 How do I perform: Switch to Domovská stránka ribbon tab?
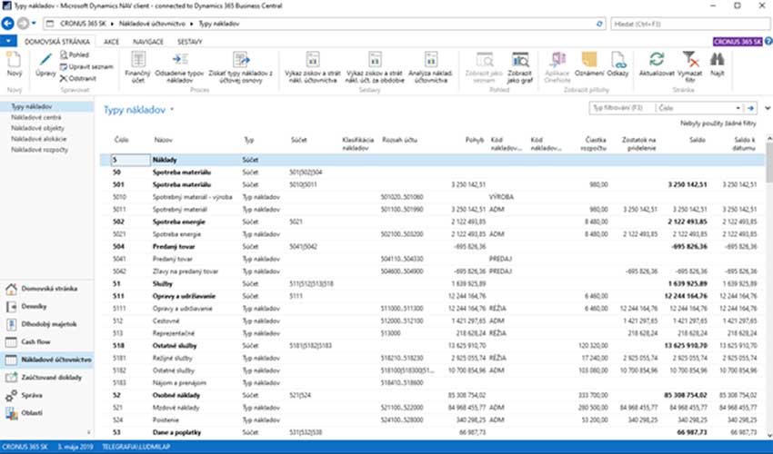(x=56, y=42)
